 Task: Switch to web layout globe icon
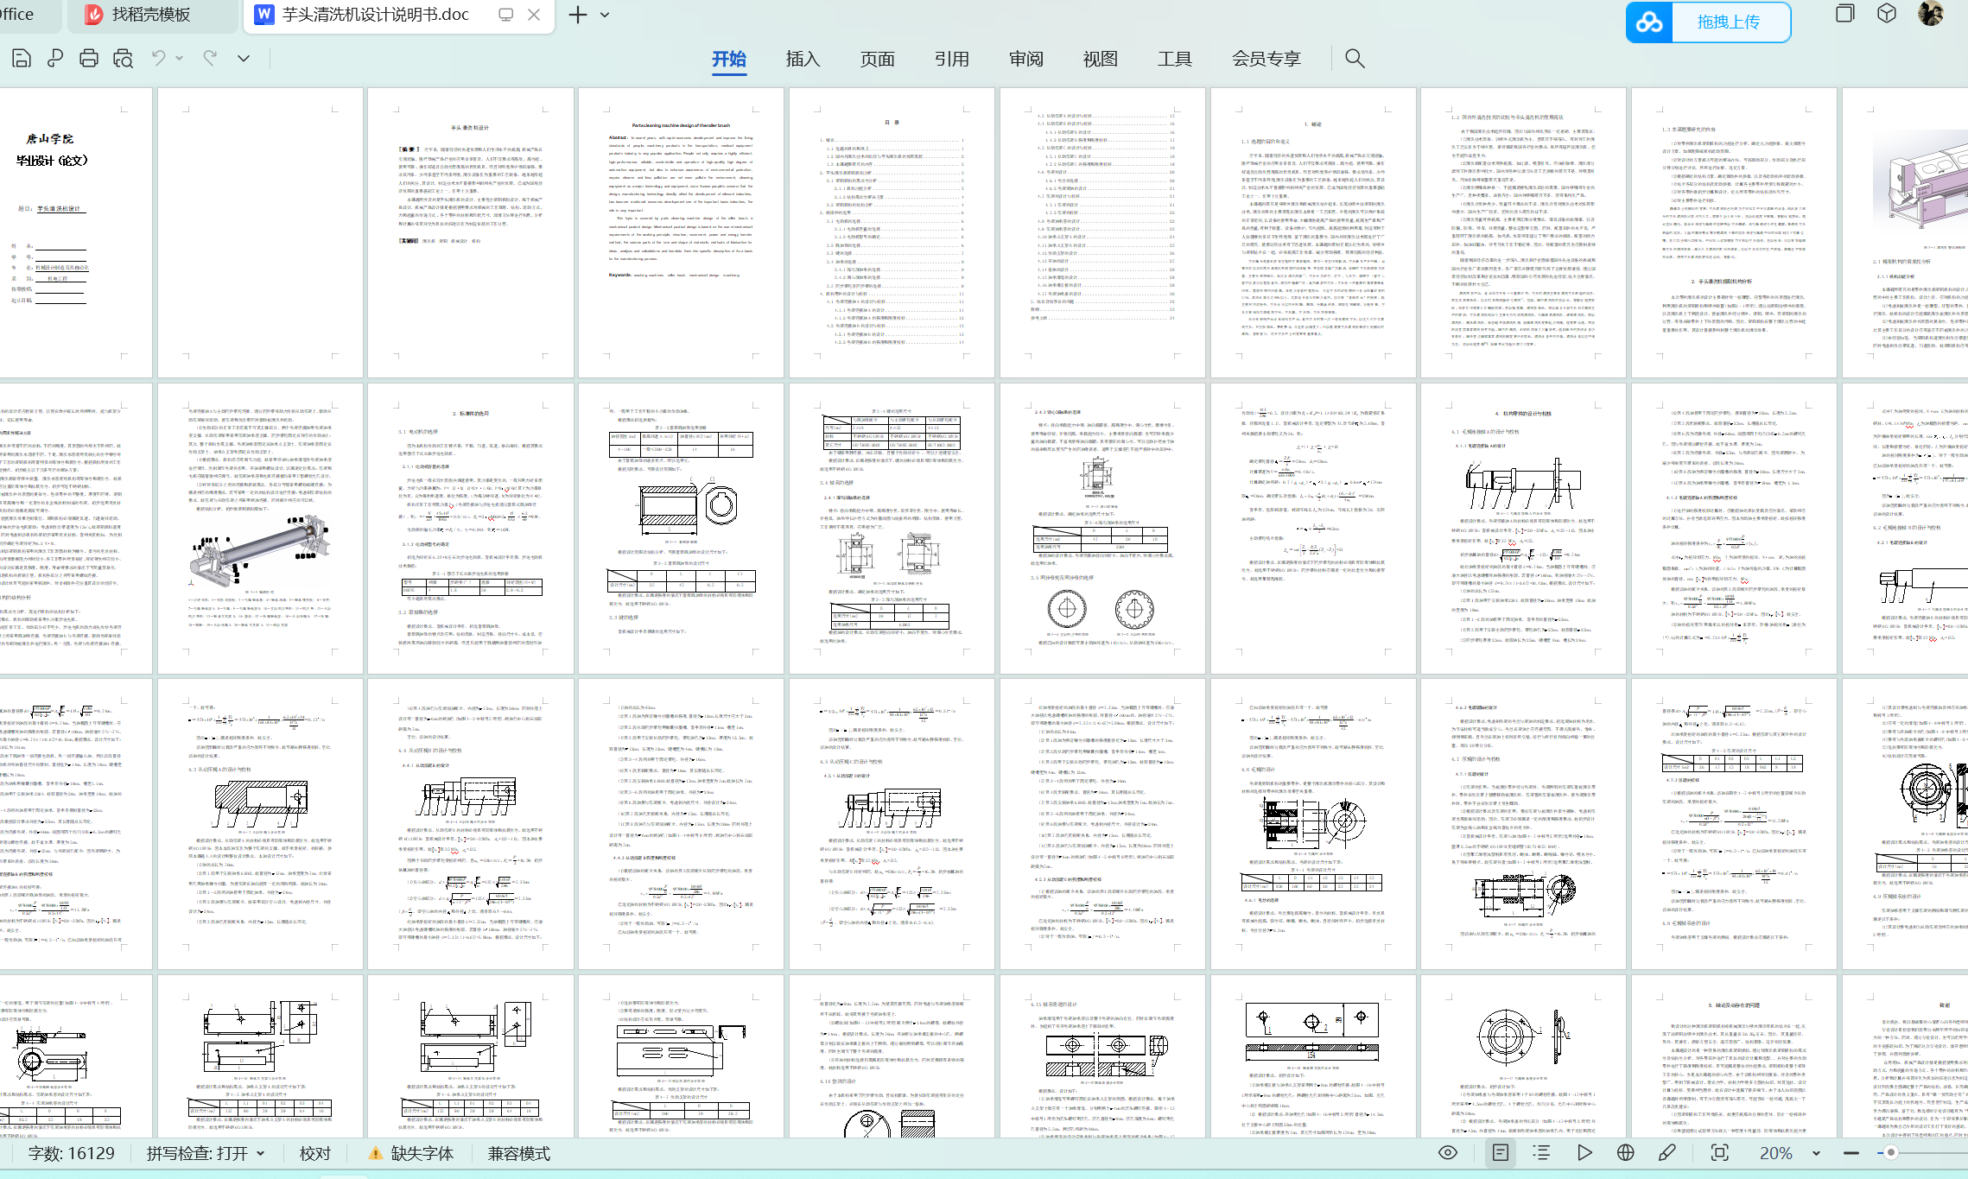pos(1626,1152)
